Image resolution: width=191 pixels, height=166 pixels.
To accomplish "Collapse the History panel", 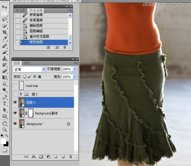I will tap(67, 6).
